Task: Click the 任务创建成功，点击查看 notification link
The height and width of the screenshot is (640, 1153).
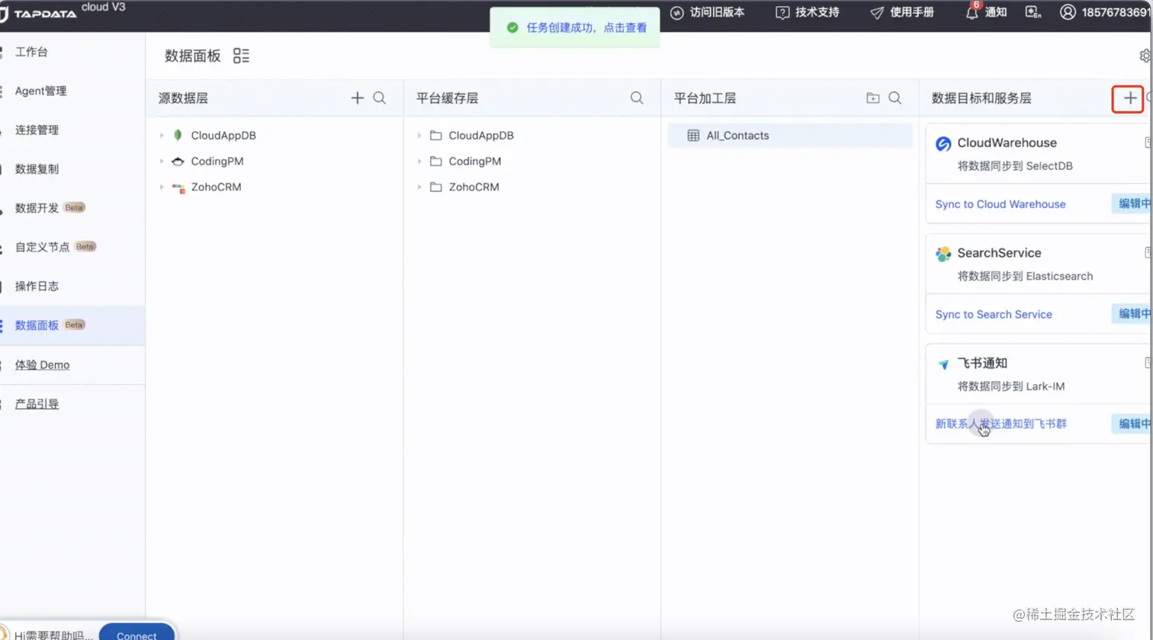Action: click(586, 27)
